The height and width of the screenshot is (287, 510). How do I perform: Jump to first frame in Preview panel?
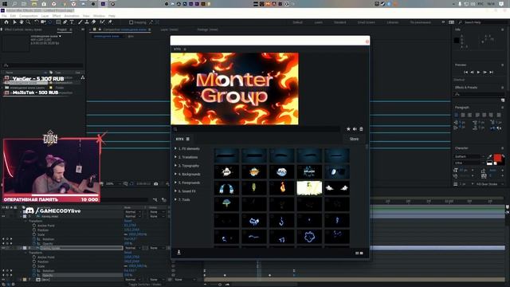point(465,73)
